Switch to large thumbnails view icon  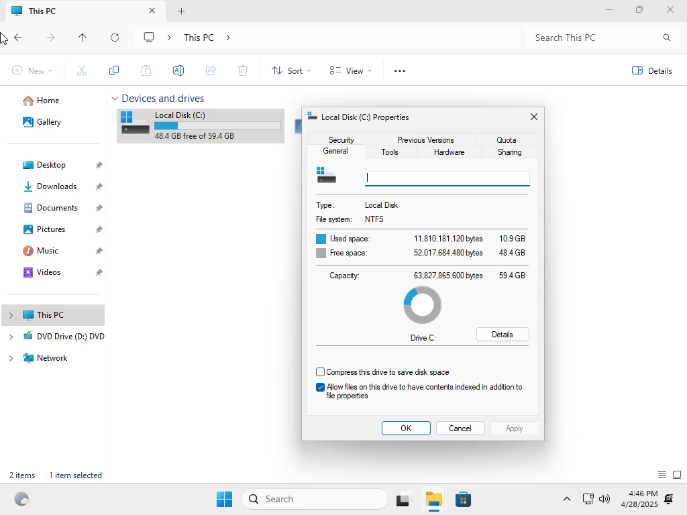677,475
